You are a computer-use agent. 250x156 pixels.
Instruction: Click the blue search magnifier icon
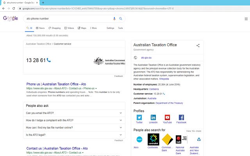(121, 19)
